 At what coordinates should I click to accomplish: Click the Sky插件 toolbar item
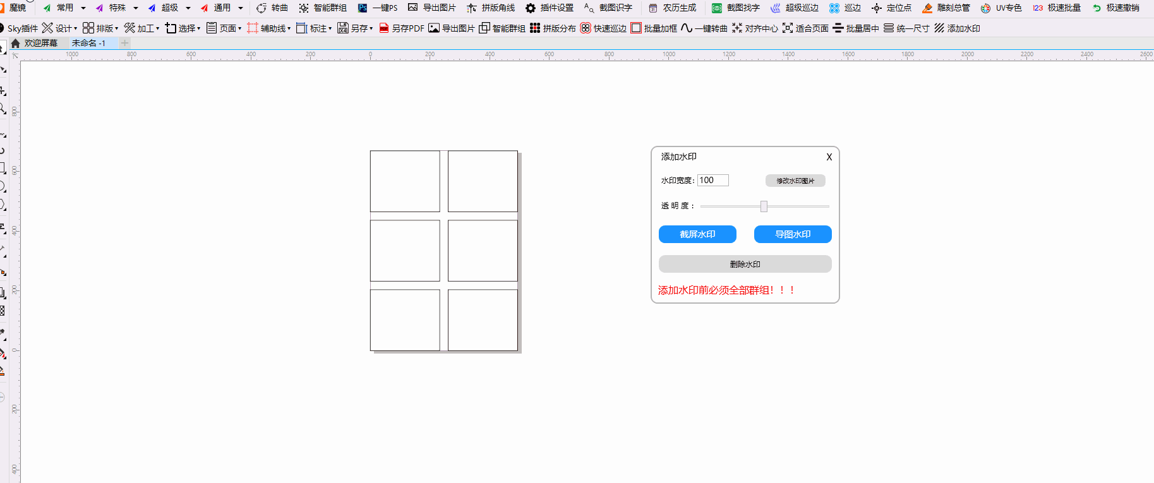tap(19, 28)
